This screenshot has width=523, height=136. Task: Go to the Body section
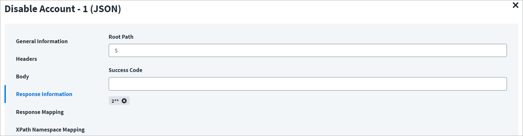click(23, 76)
